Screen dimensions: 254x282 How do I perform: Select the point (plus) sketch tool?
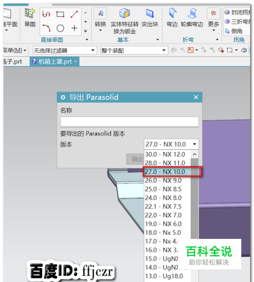[74, 28]
